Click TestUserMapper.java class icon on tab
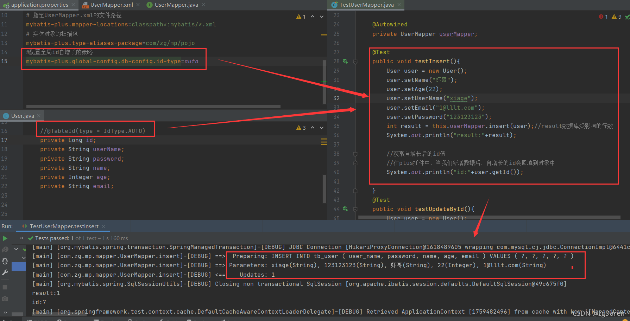Image resolution: width=630 pixels, height=321 pixels. 334,5
